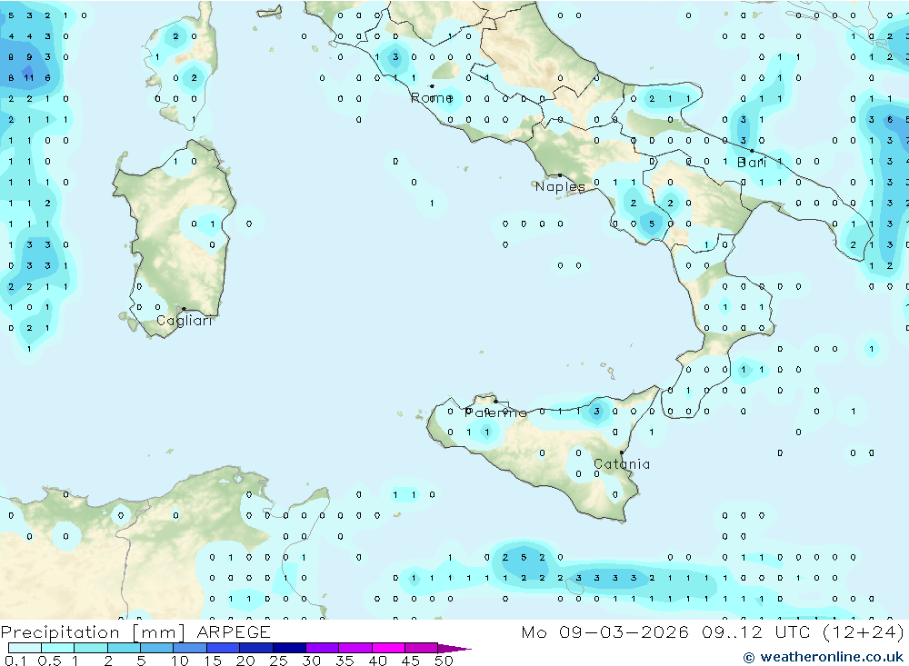Click the legend arrow tip above 50 mm

(x=454, y=648)
